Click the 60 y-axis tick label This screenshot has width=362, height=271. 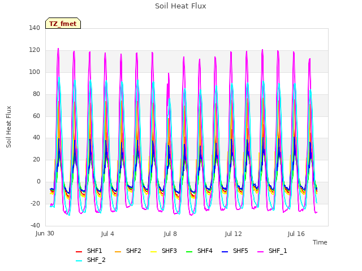(x=36, y=116)
